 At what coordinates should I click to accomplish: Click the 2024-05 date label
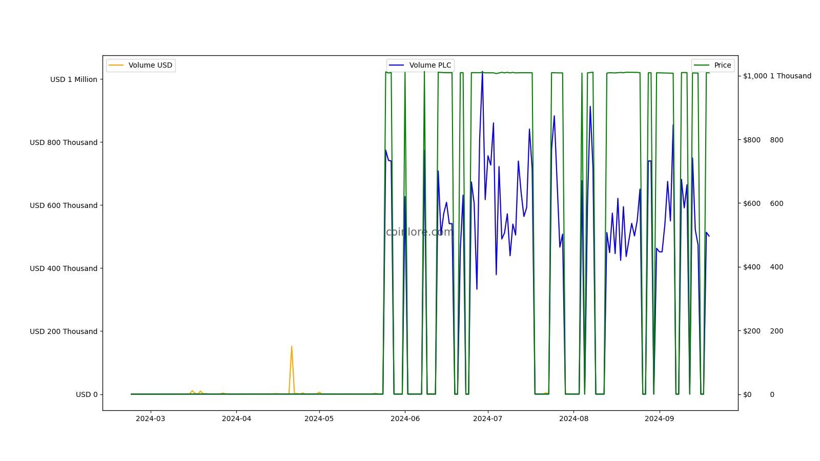319,418
